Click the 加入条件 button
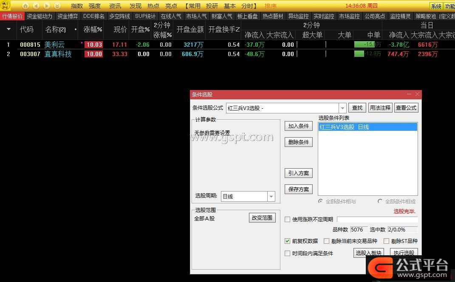 coord(299,126)
